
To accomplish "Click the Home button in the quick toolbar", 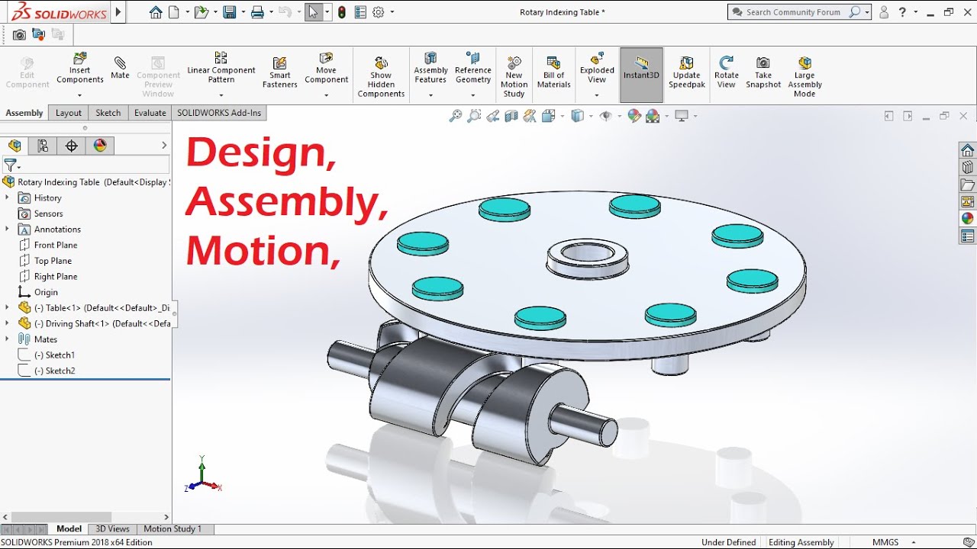I will (x=156, y=12).
